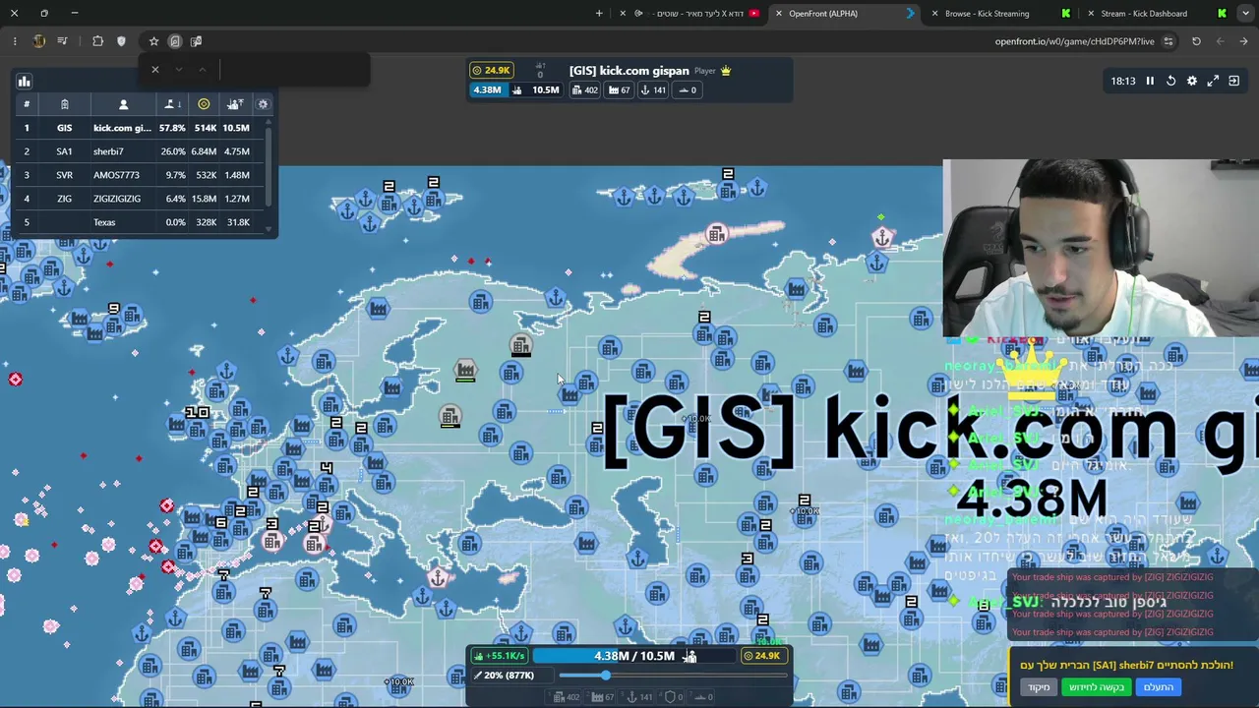The height and width of the screenshot is (708, 1259).
Task: Open the browser profile avatar
Action: click(x=39, y=41)
